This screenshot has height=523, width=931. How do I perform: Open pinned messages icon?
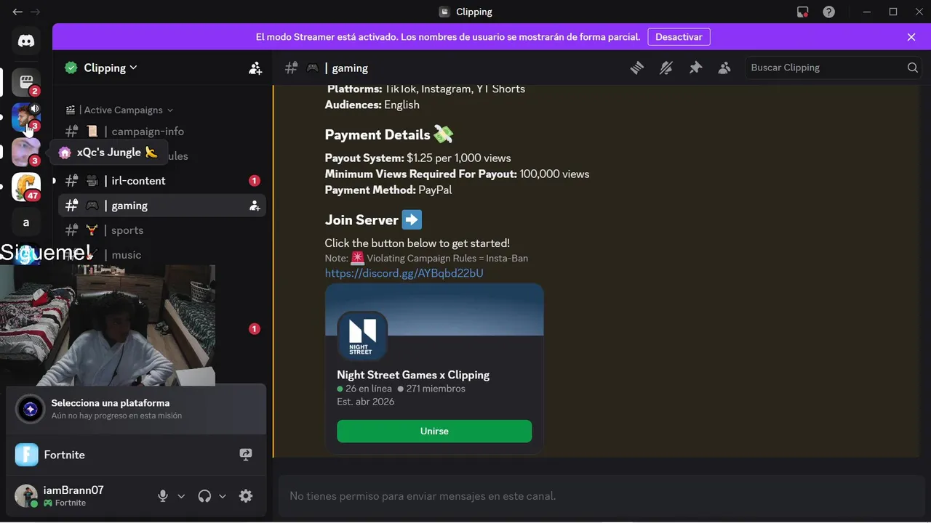695,68
